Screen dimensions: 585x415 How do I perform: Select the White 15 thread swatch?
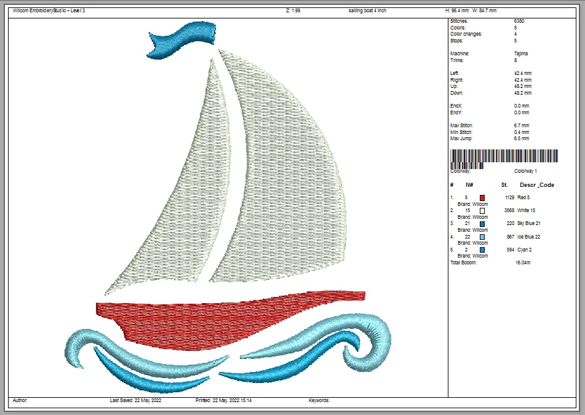click(482, 211)
